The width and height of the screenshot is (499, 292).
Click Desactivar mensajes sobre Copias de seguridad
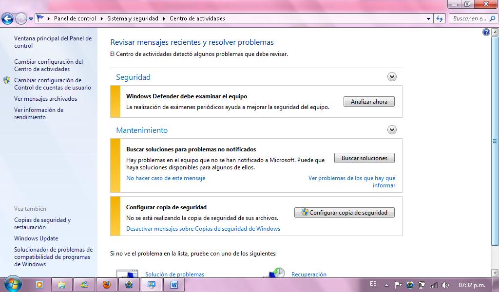click(x=203, y=229)
